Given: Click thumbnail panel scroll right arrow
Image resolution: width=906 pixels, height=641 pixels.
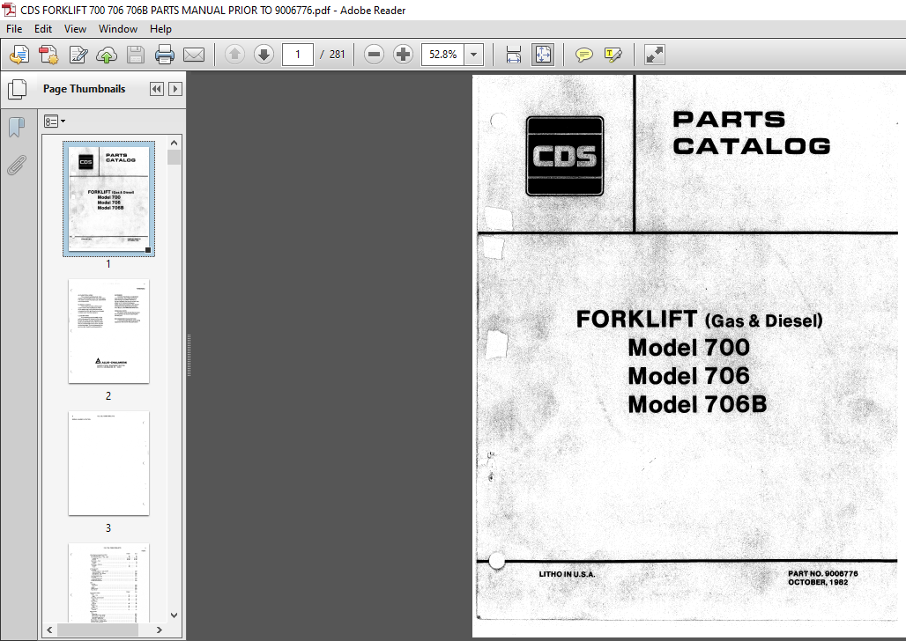Looking at the screenshot, I should pyautogui.click(x=159, y=630).
